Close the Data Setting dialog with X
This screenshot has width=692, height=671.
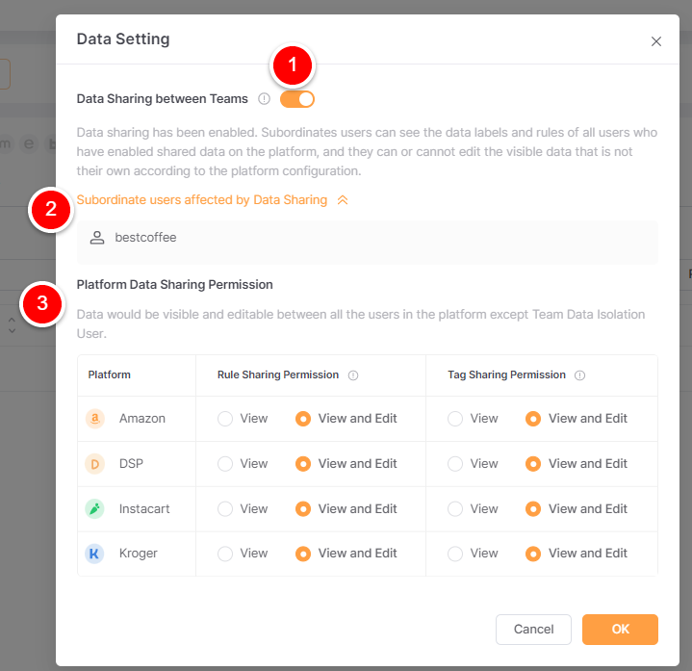(x=655, y=41)
